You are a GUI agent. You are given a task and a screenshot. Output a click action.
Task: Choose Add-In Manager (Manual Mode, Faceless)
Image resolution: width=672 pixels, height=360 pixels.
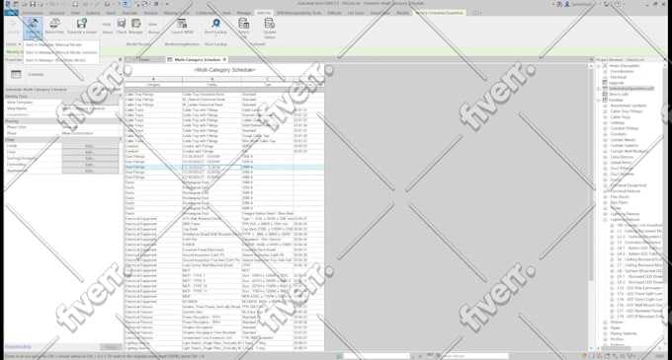pos(61,52)
